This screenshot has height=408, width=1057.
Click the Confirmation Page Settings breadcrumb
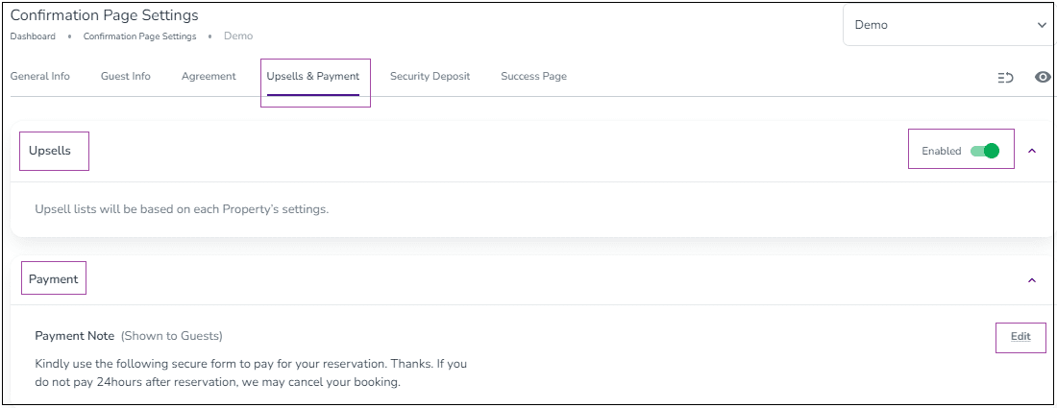[x=139, y=36]
